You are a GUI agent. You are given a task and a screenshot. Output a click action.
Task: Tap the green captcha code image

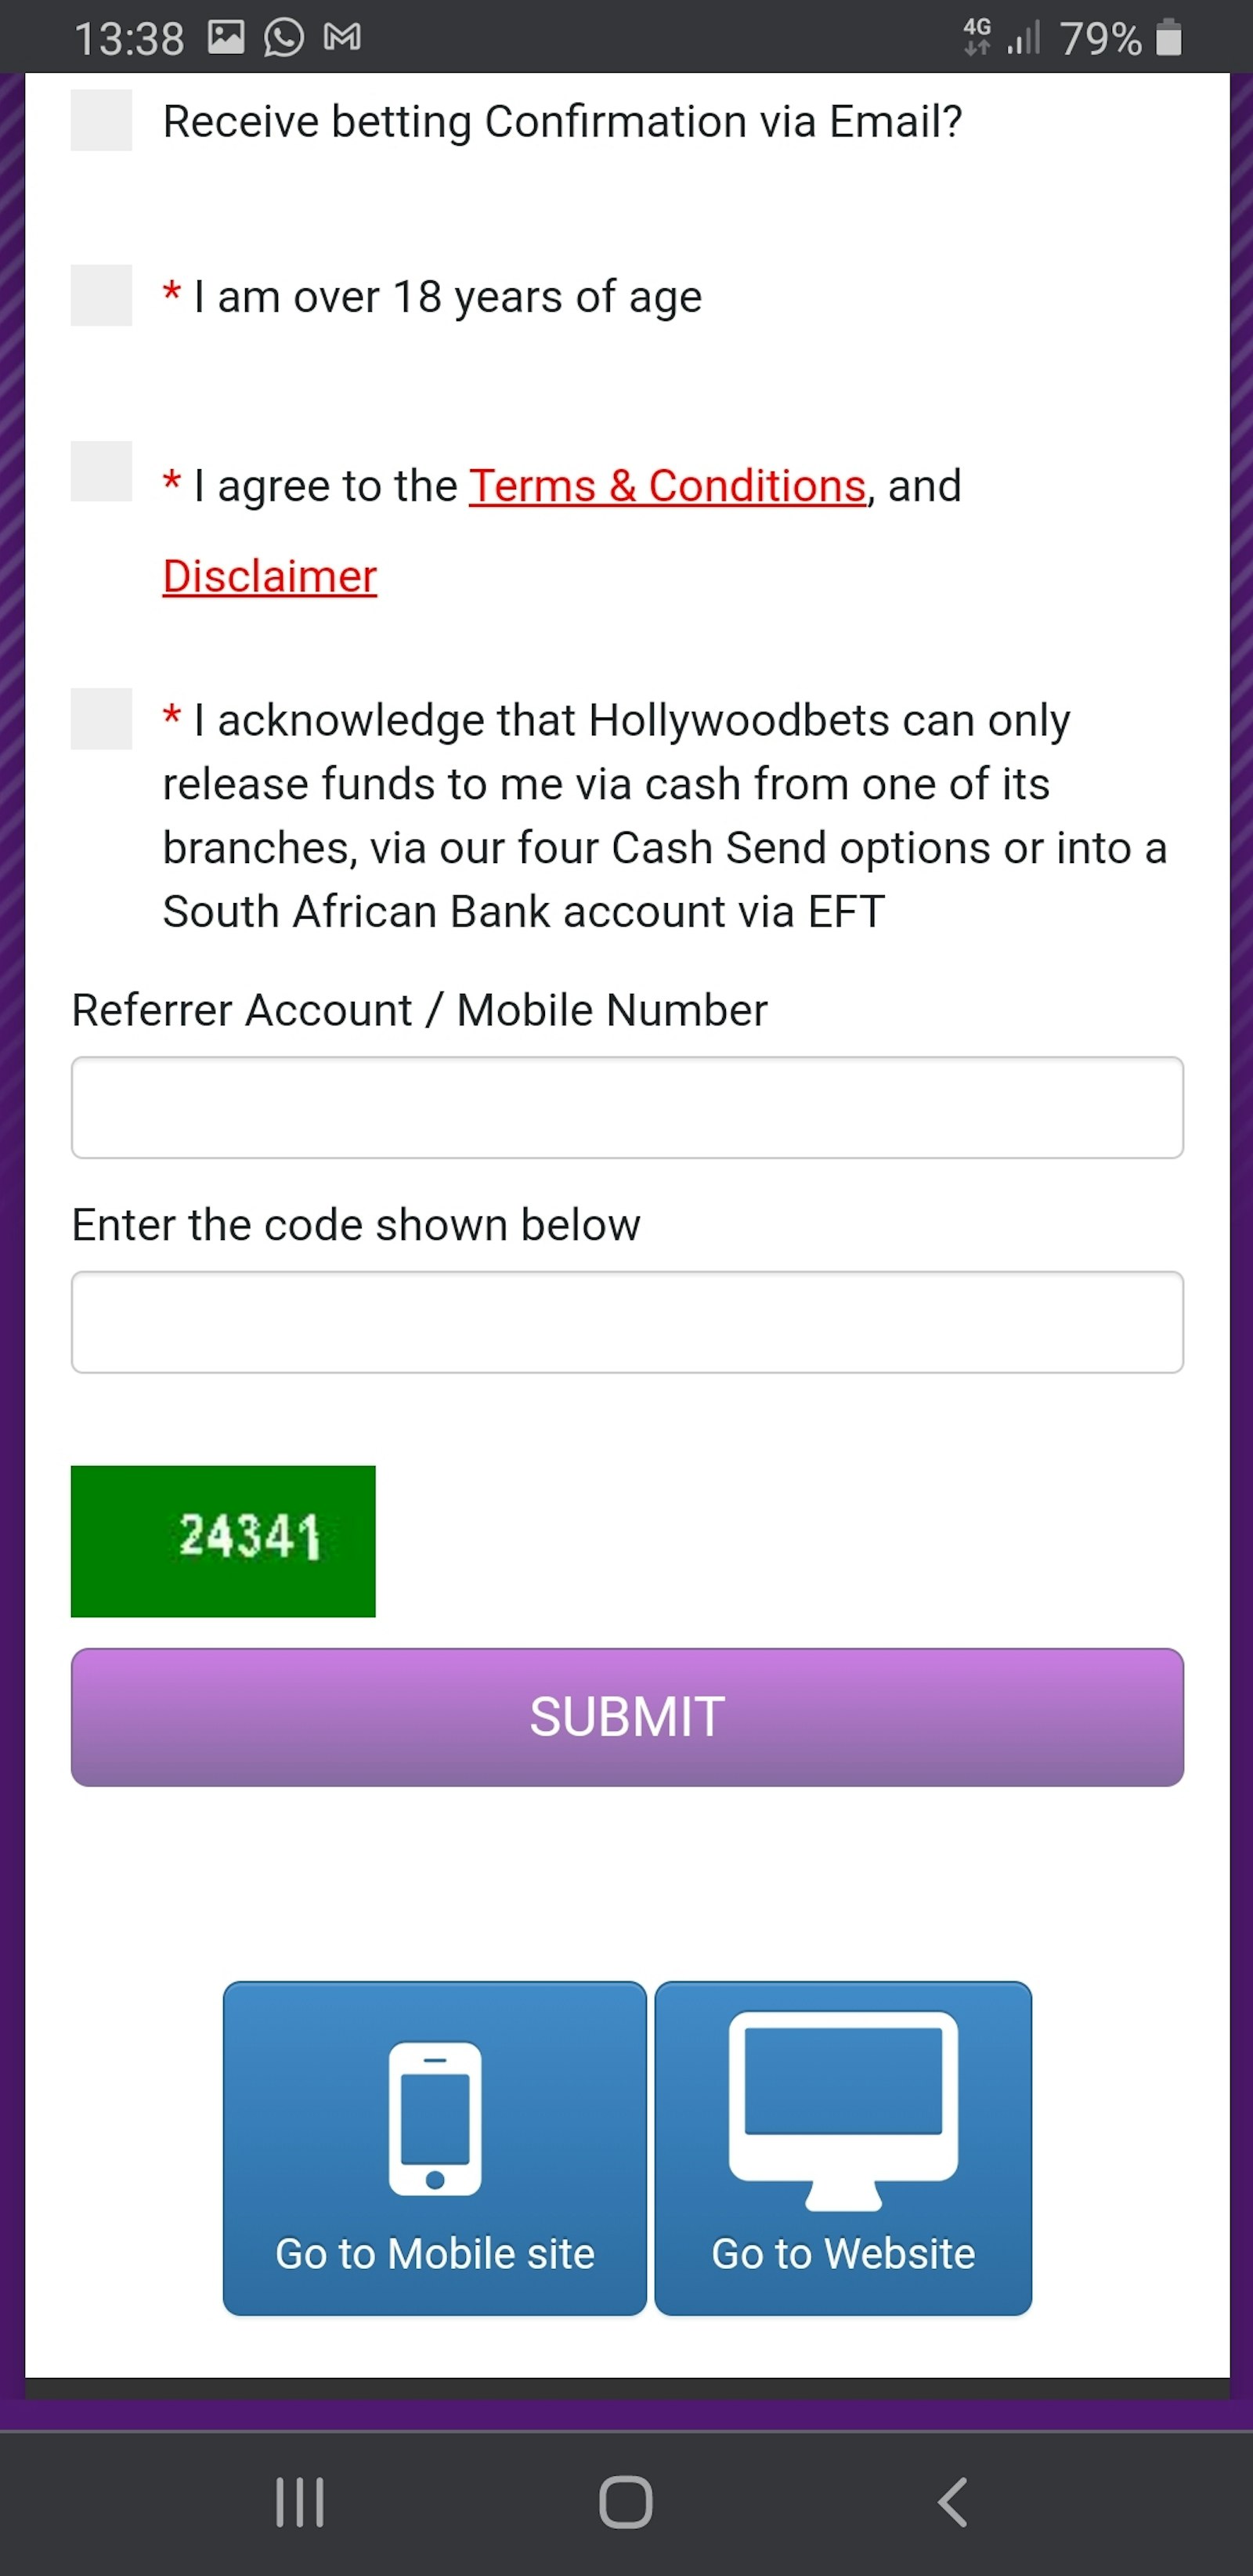pyautogui.click(x=223, y=1540)
